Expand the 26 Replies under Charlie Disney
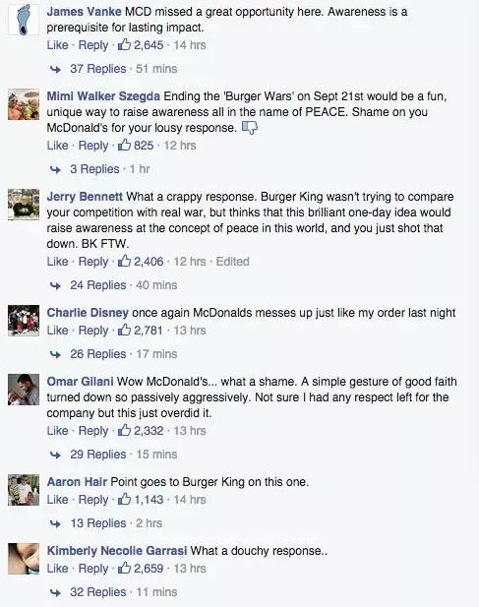 (x=98, y=354)
